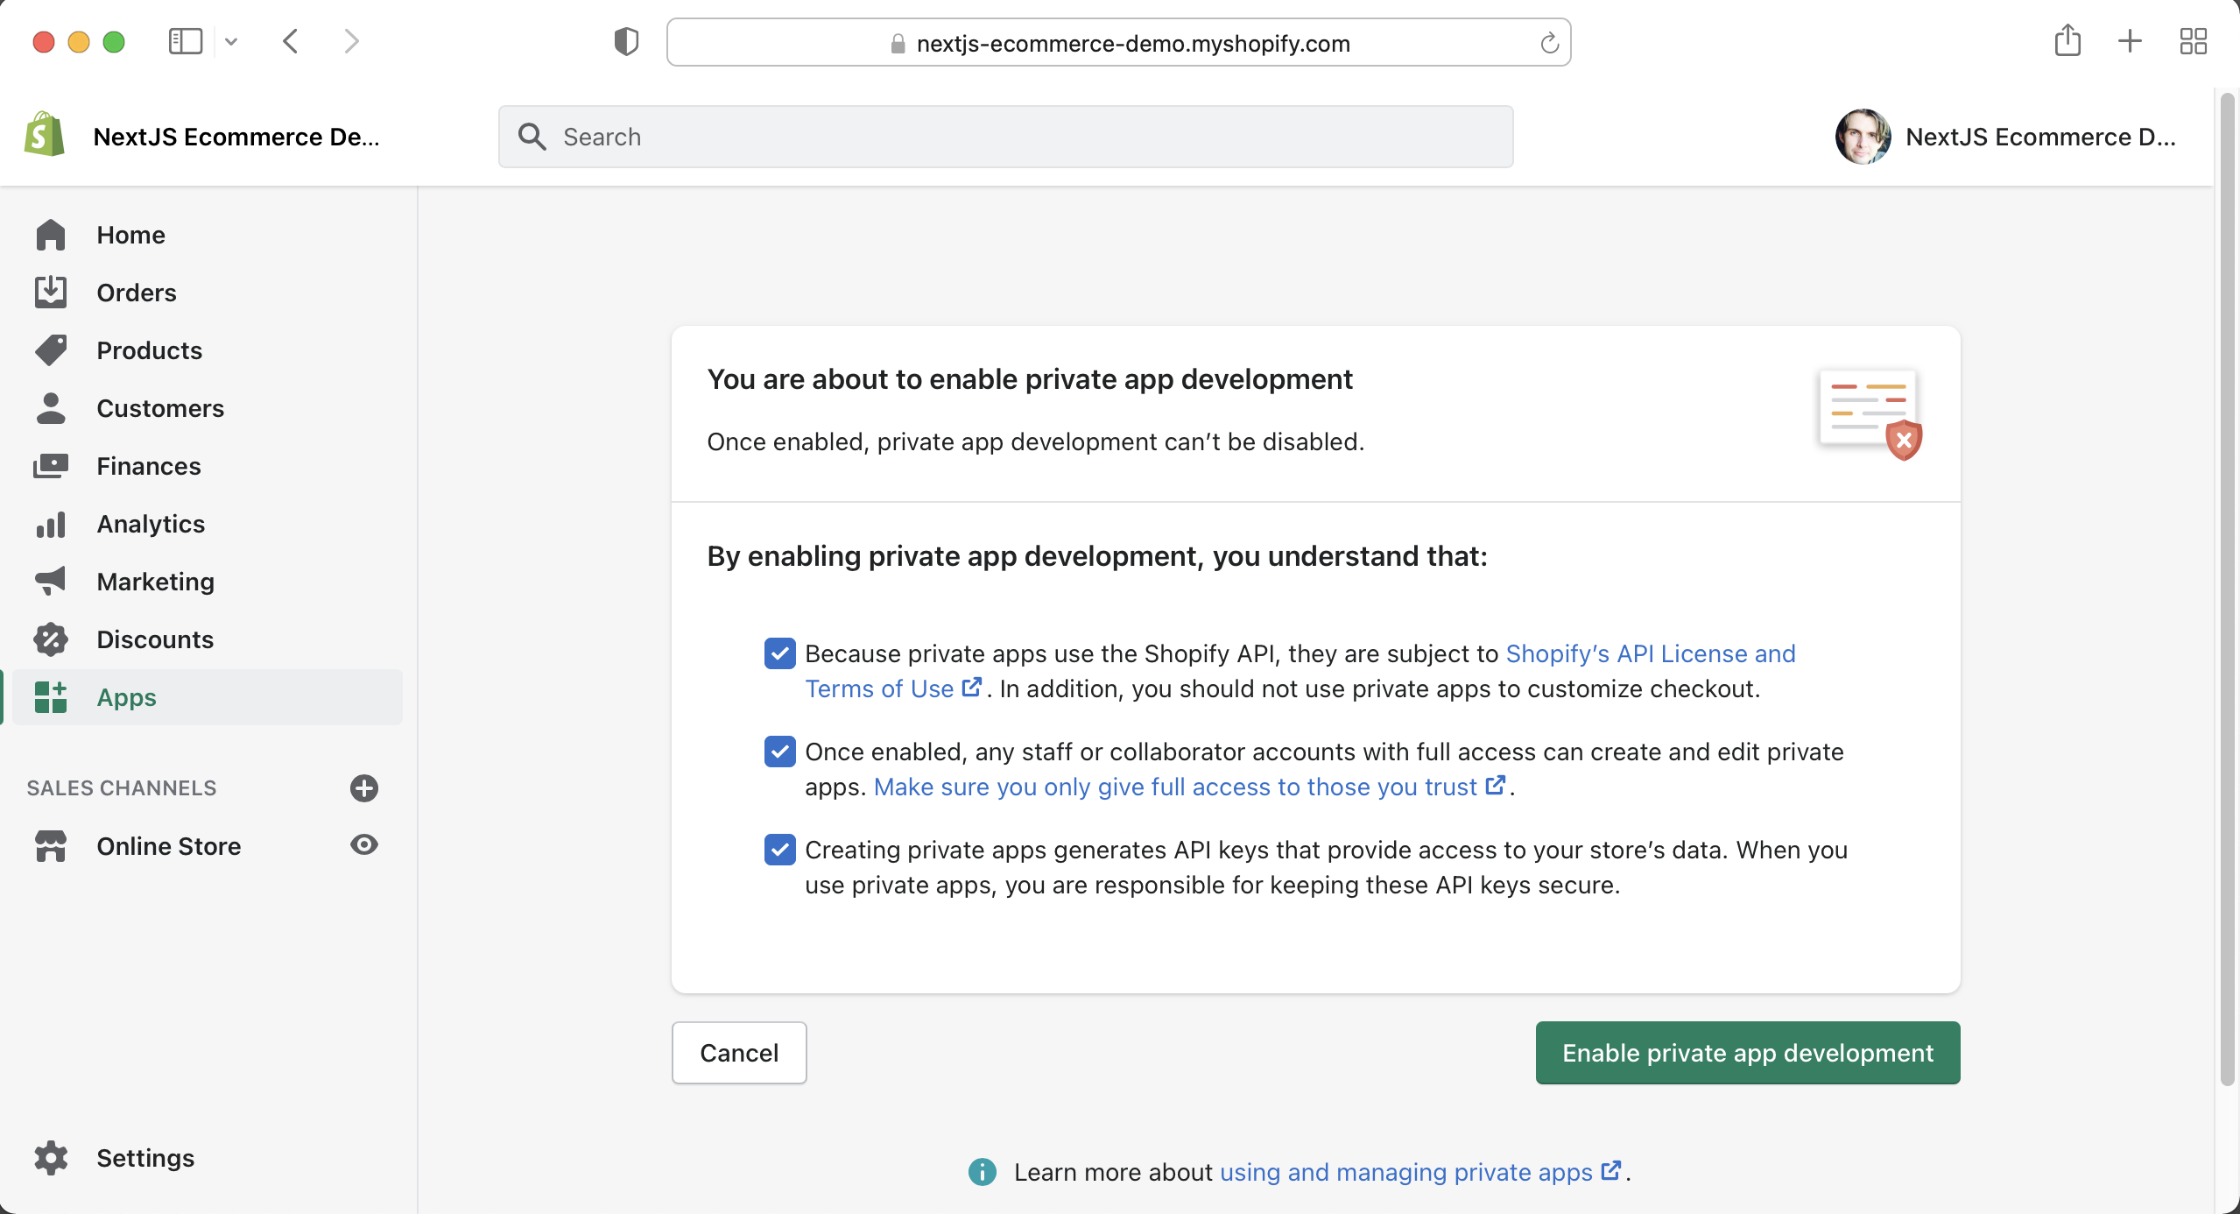
Task: Click the Cancel button
Action: [739, 1053]
